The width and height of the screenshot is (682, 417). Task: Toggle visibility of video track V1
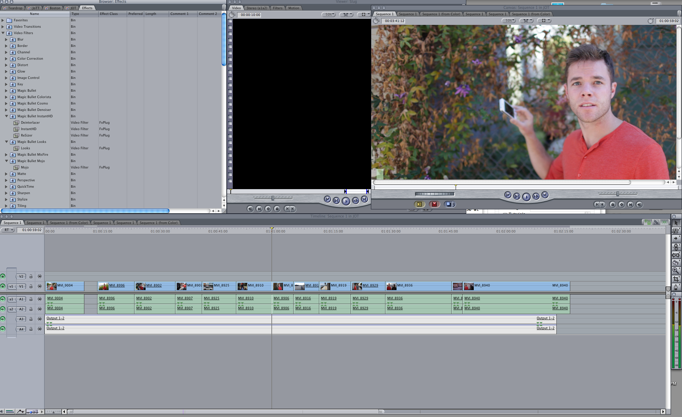coord(3,287)
